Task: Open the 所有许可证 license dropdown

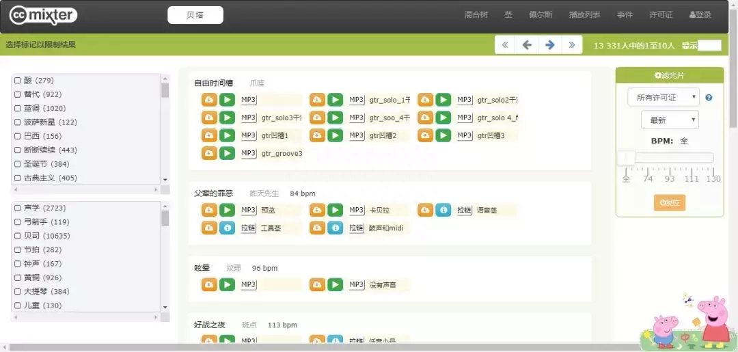Action: (664, 98)
